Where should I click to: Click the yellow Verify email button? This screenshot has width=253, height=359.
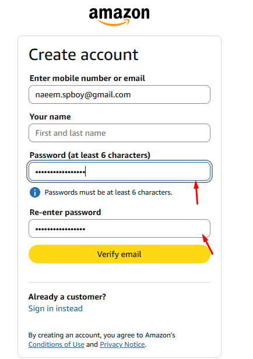[x=120, y=254]
